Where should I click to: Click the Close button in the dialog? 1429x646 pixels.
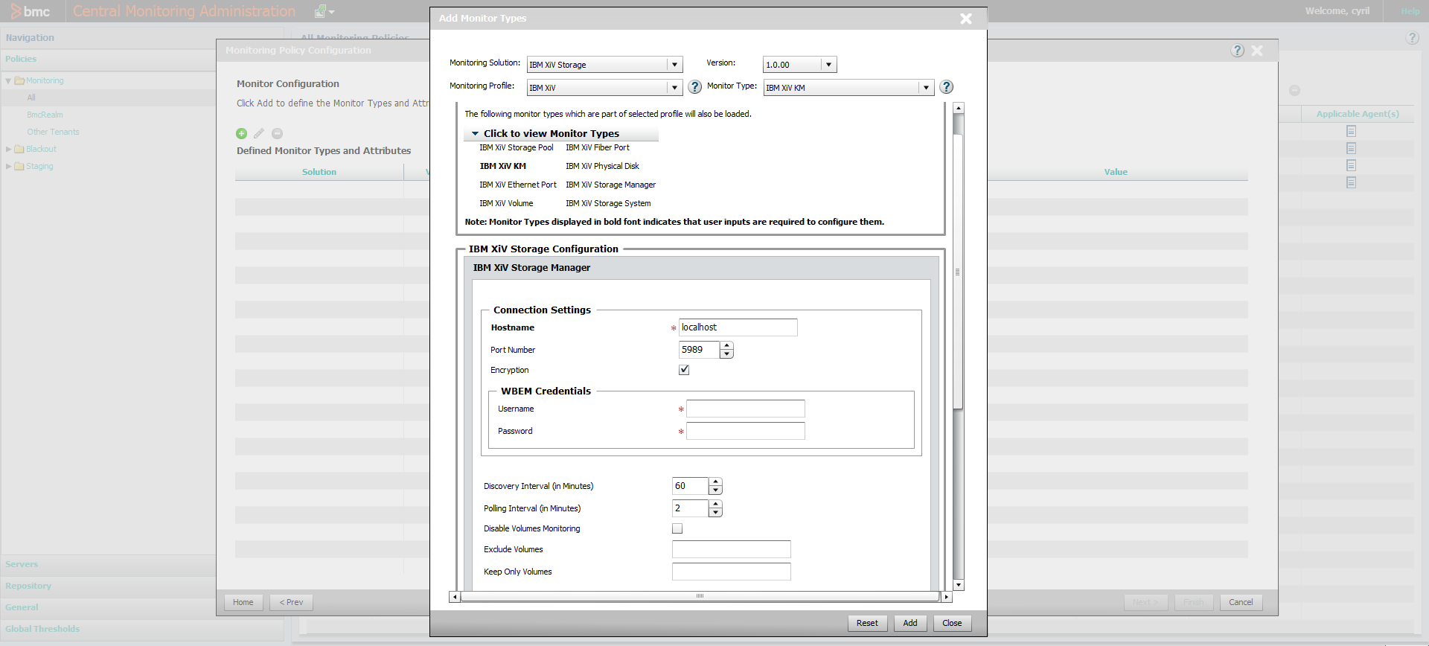click(x=952, y=623)
